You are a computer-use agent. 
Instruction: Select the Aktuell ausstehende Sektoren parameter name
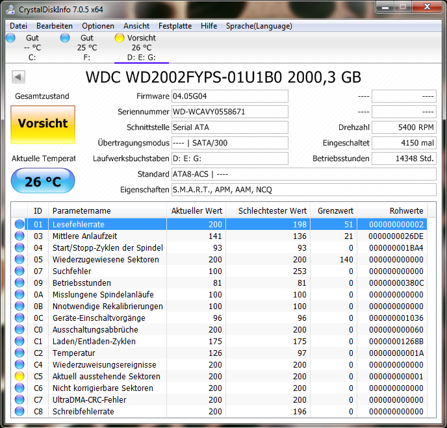(107, 377)
